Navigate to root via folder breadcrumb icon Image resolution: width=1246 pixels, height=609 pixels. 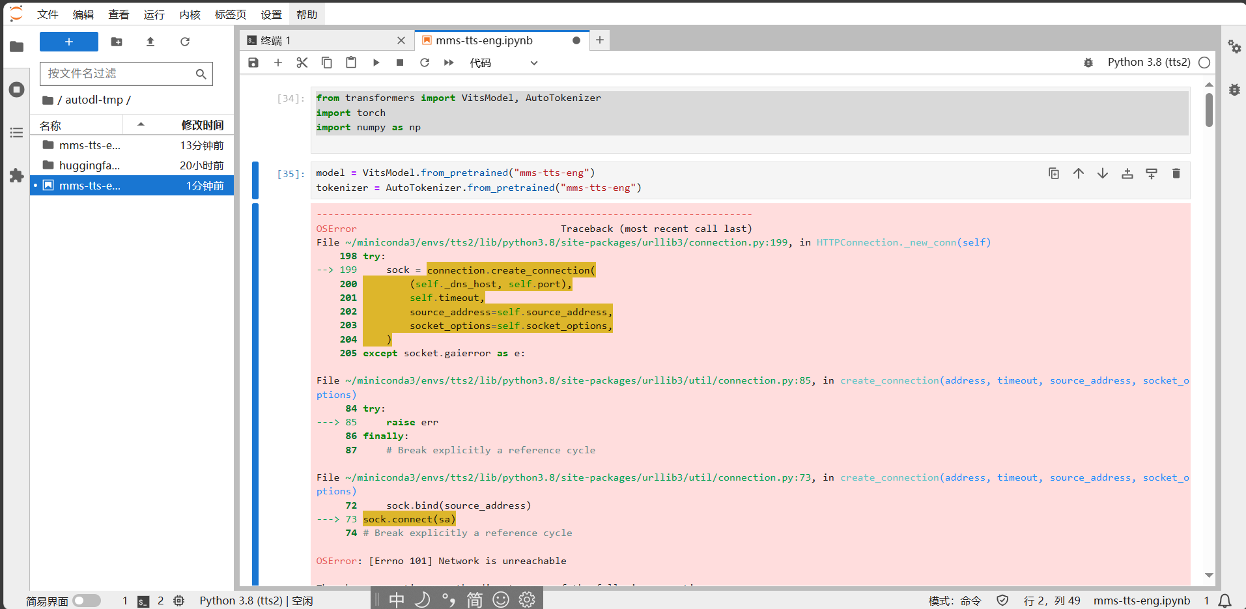coord(48,100)
